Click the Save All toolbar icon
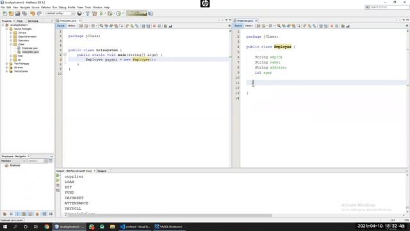Image resolution: width=410 pixels, height=231 pixels. (x=24, y=13)
